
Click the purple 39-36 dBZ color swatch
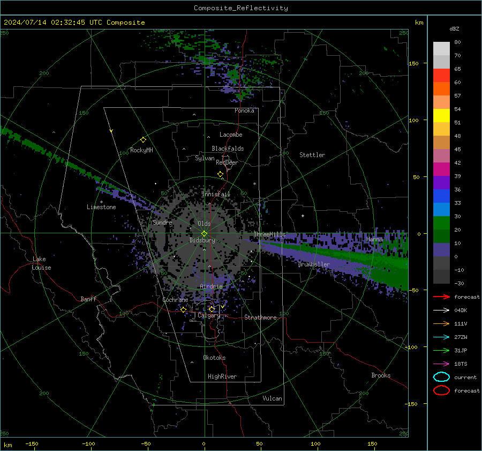pos(441,182)
